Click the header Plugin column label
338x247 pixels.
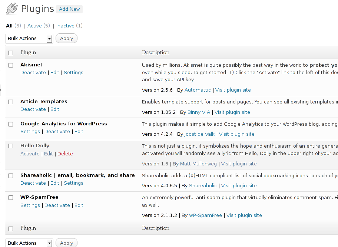tap(28, 53)
